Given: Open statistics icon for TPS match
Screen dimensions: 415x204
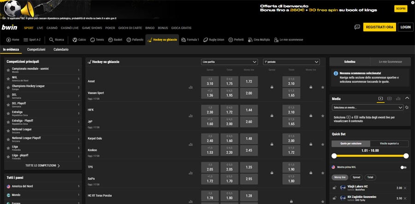Looking at the screenshot, I should 191,173.
